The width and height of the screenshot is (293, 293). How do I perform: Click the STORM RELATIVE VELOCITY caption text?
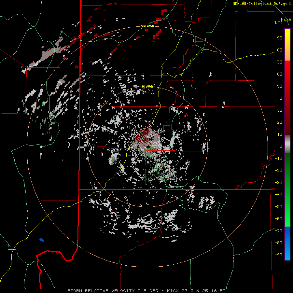tap(101, 291)
